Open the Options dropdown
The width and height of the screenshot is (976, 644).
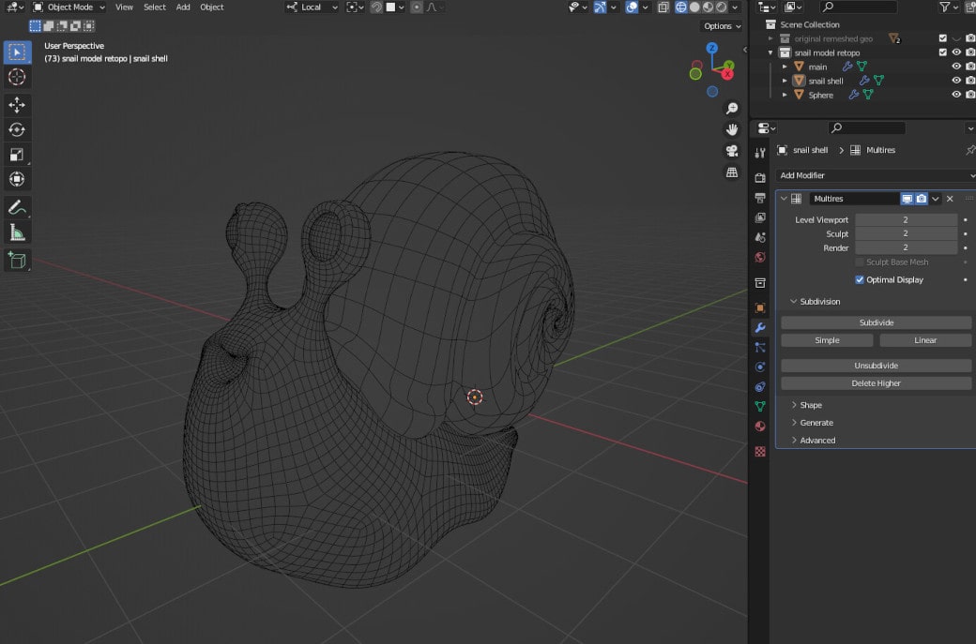tap(722, 26)
